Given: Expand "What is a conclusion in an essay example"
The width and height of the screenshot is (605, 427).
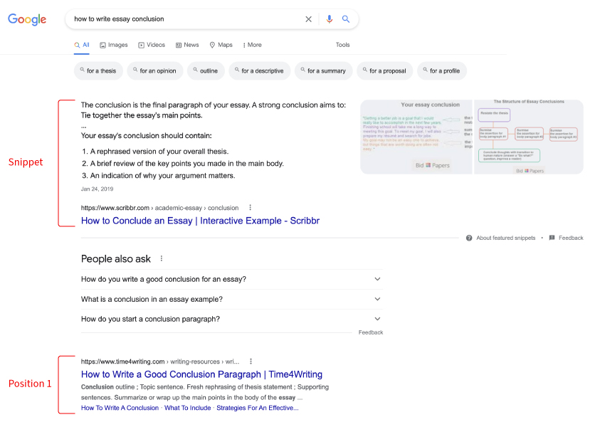Looking at the screenshot, I should [377, 299].
